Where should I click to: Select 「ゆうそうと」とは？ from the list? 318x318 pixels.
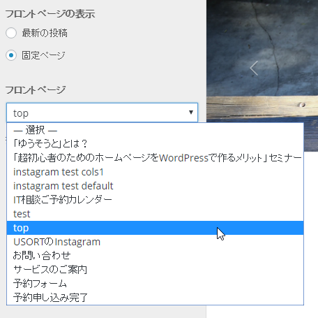155,144
